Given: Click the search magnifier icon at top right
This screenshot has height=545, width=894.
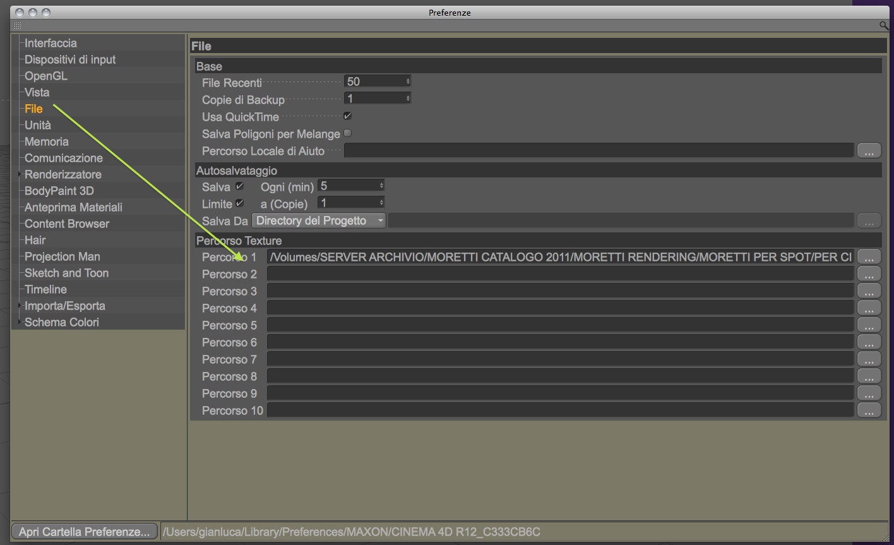Looking at the screenshot, I should pos(884,26).
